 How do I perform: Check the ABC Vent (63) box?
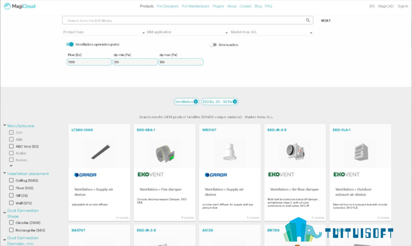(11, 146)
